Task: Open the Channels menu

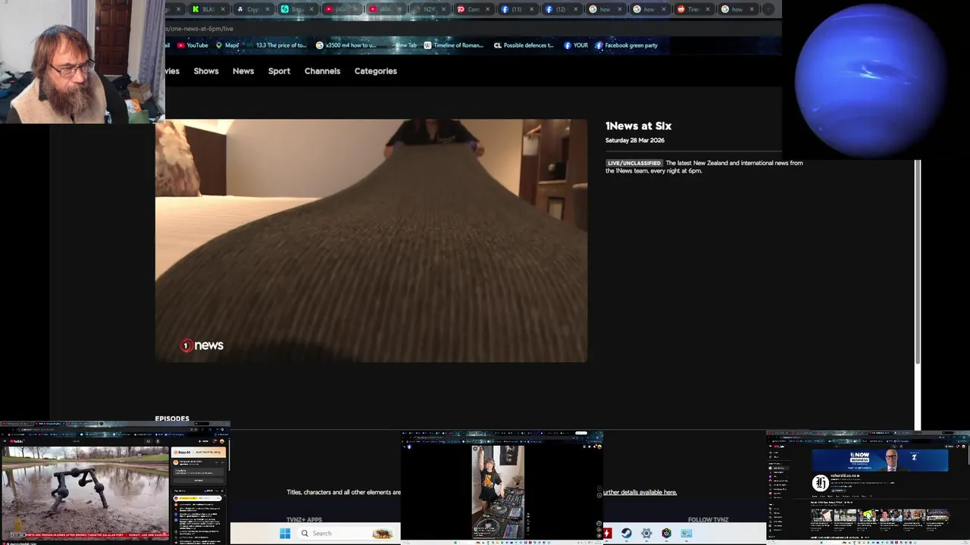Action: (x=322, y=71)
